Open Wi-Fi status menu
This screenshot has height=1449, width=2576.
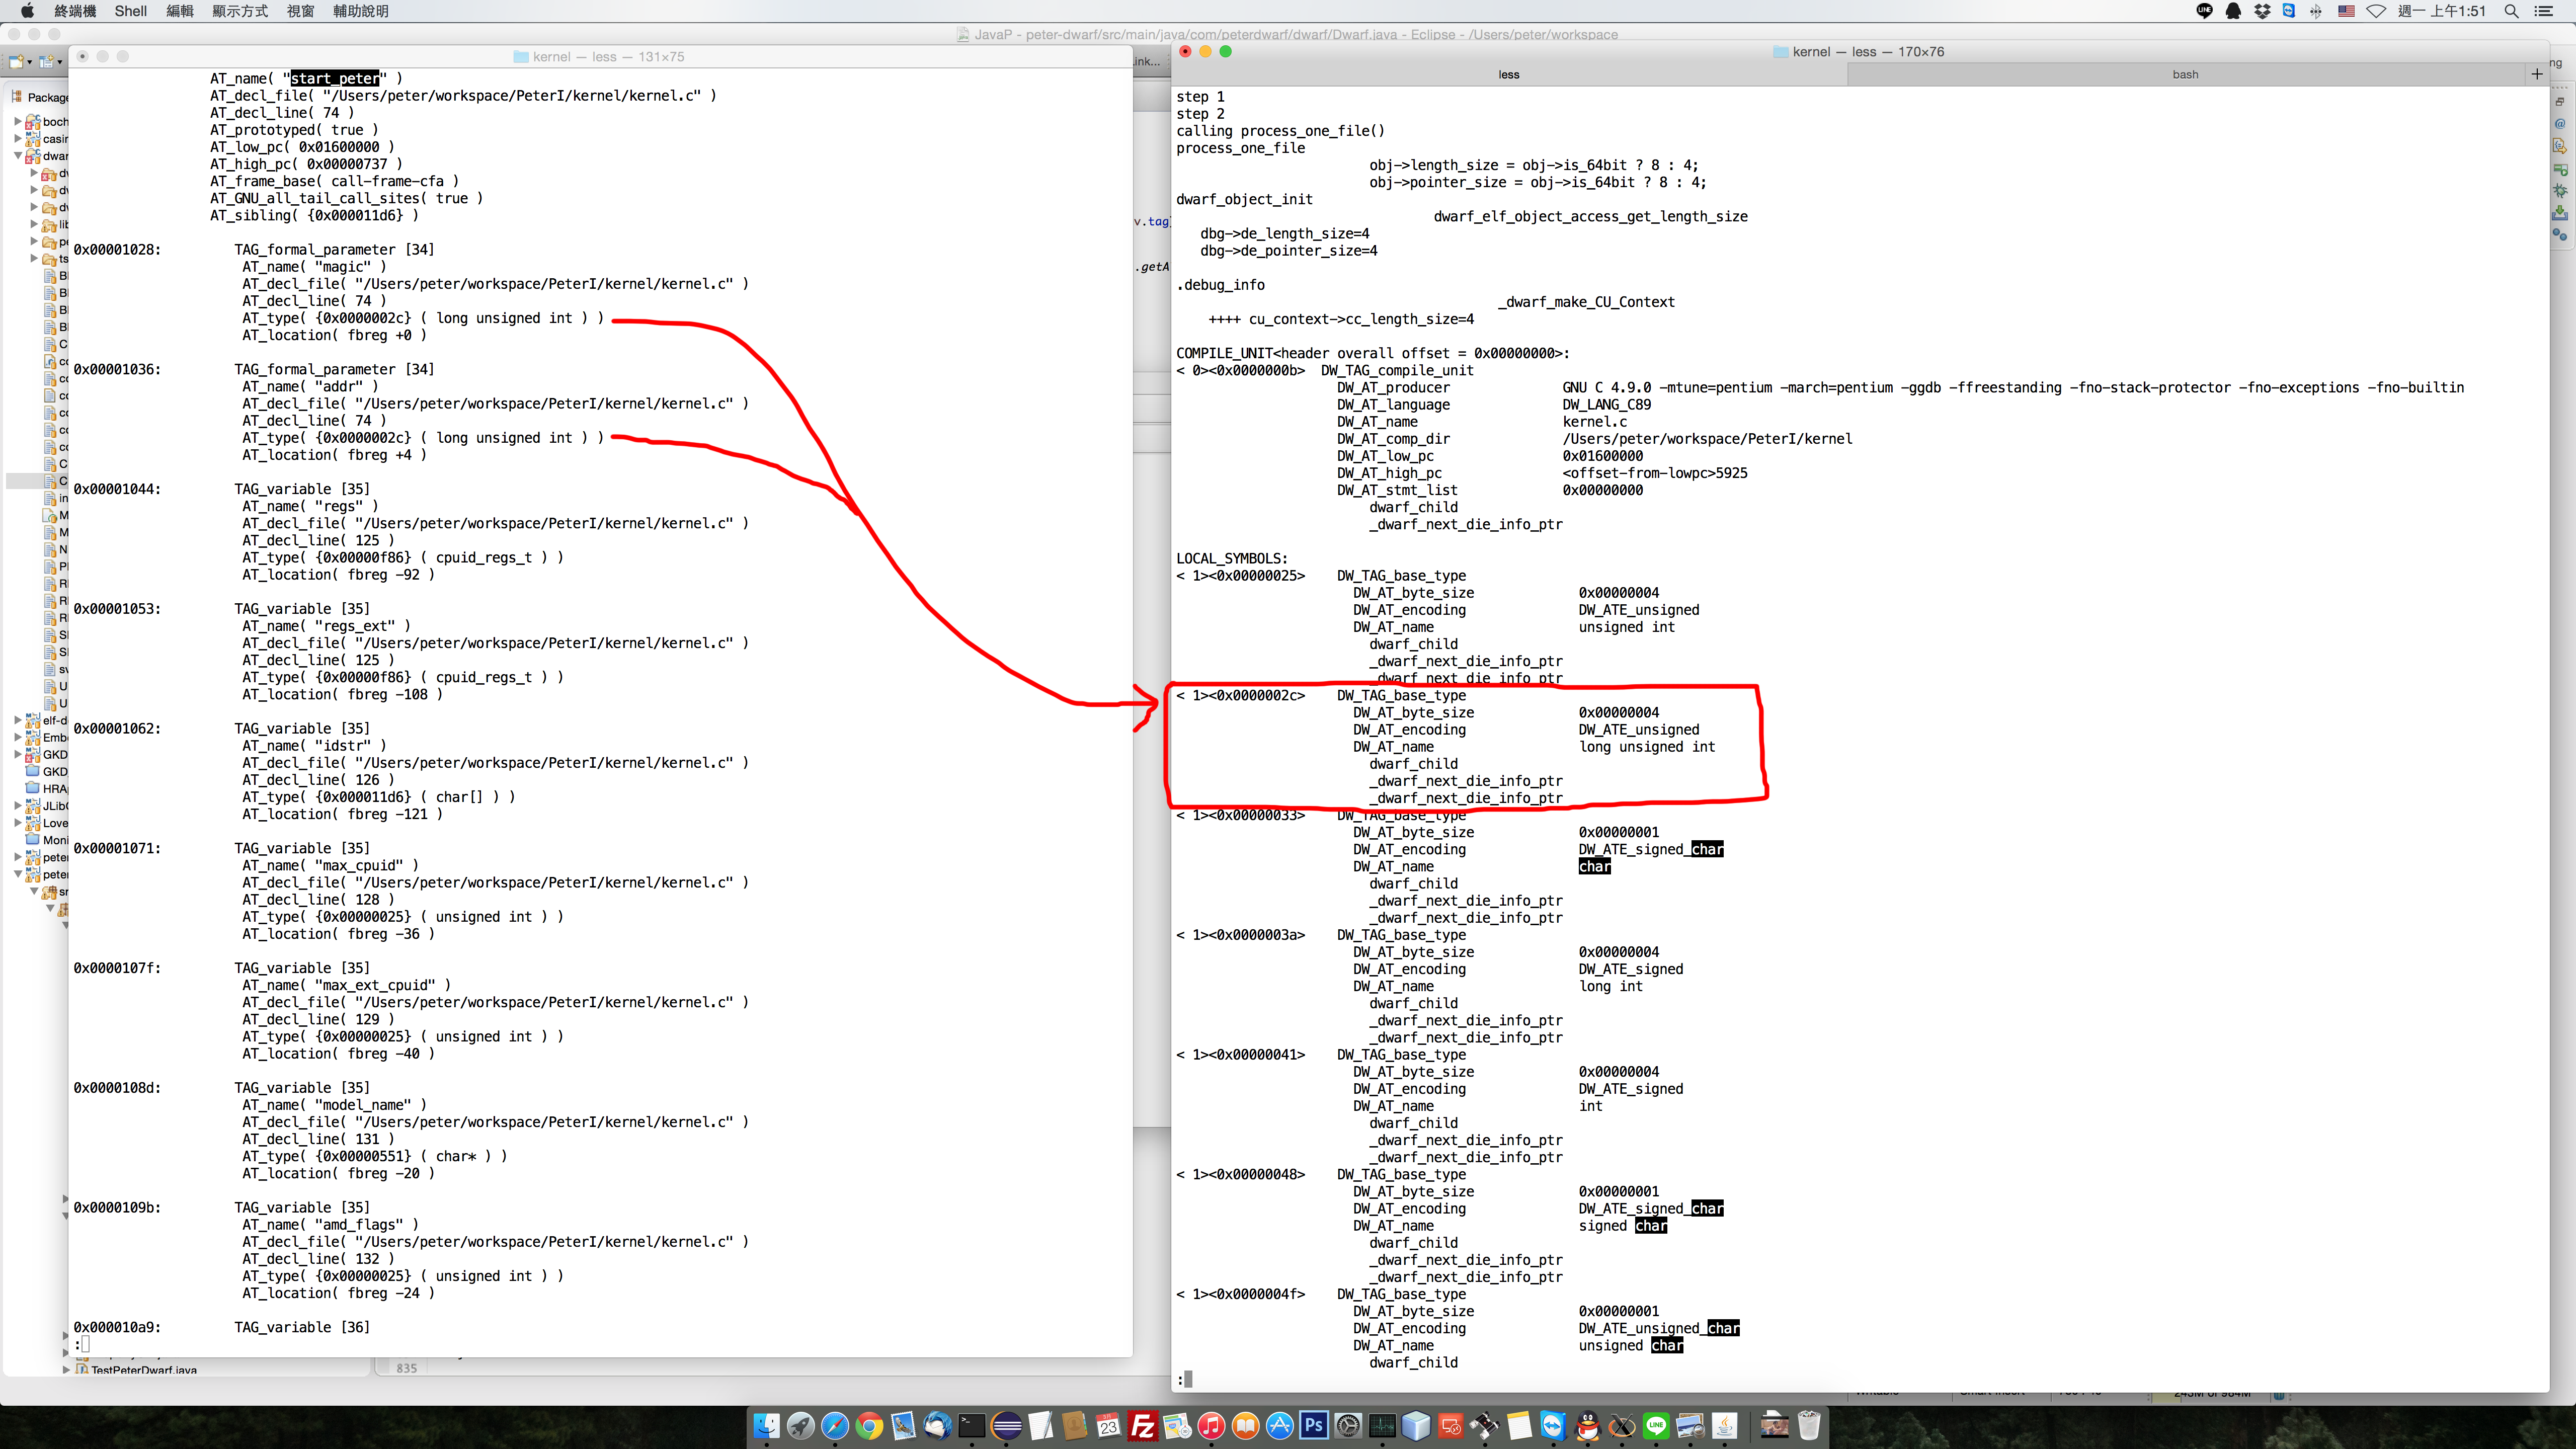click(2376, 11)
